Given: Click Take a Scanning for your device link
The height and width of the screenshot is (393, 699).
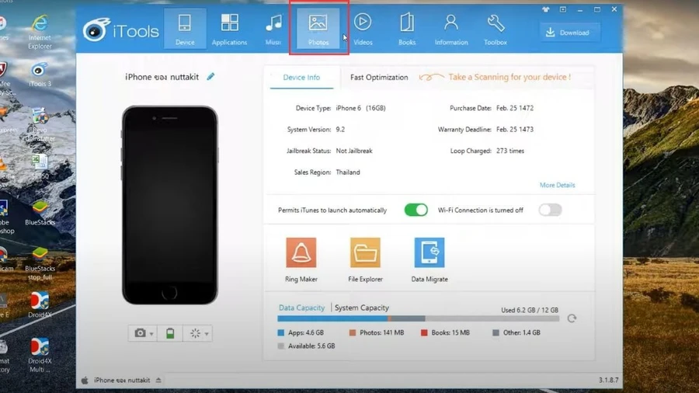Looking at the screenshot, I should [x=509, y=77].
